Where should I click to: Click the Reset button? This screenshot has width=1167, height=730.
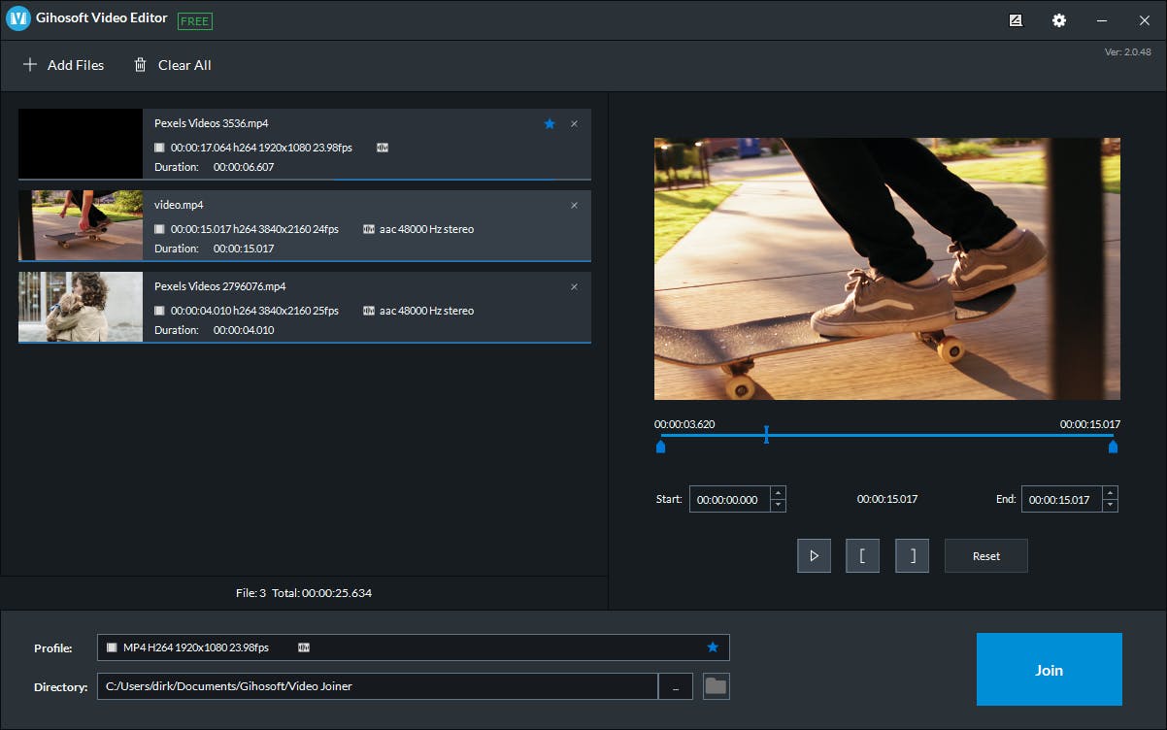tap(985, 556)
